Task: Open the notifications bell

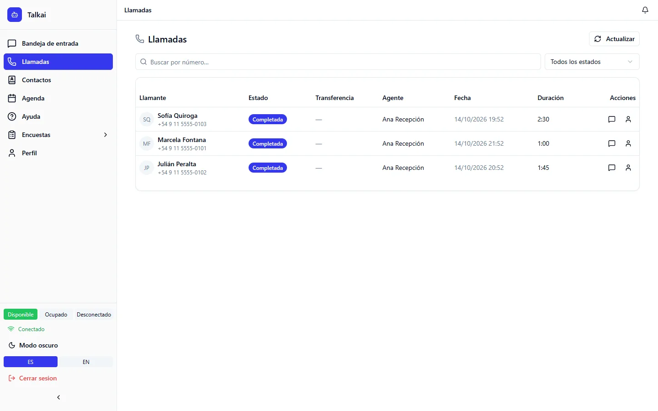Action: 645,10
